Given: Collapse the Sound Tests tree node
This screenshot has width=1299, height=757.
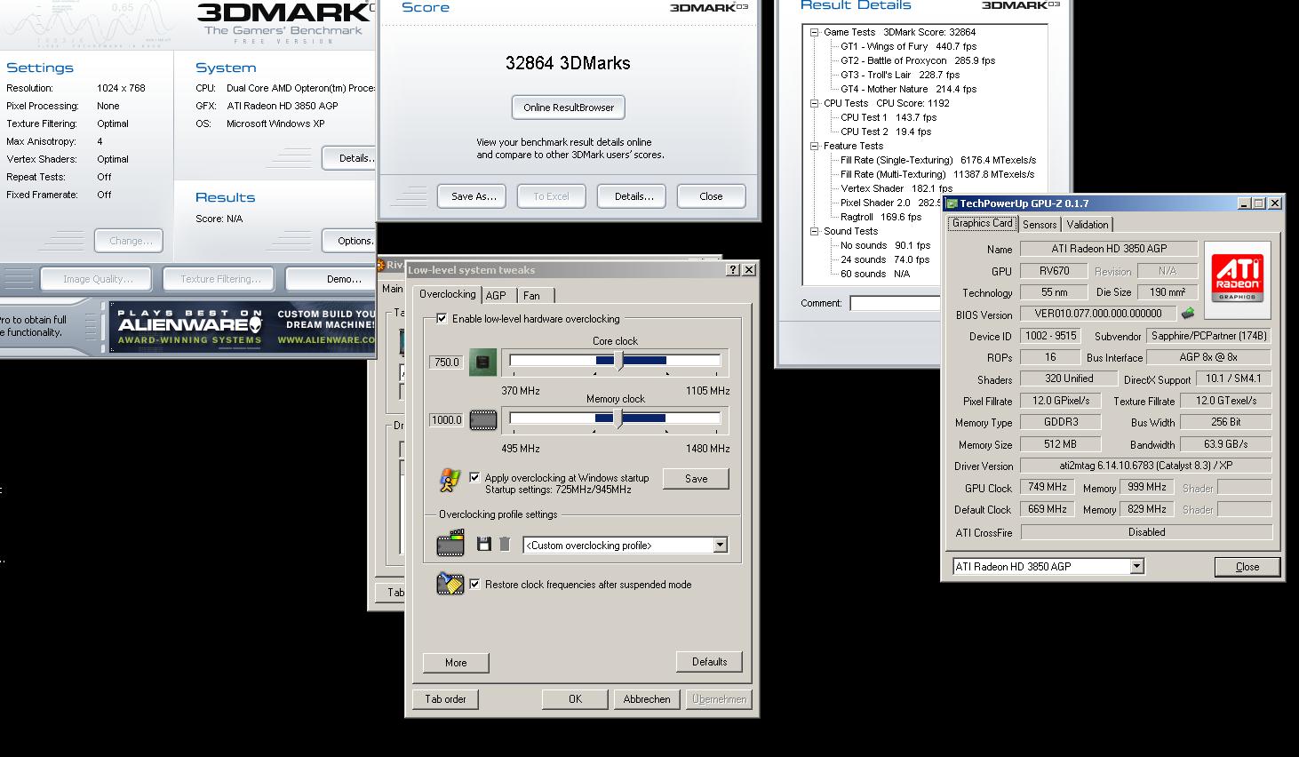Looking at the screenshot, I should [814, 231].
